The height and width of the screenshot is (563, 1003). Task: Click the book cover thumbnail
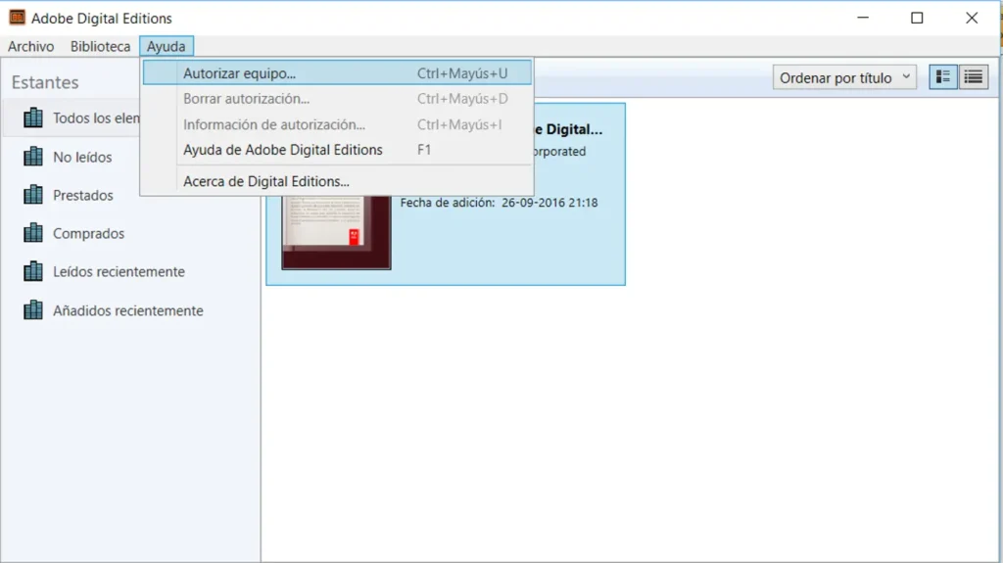(336, 233)
